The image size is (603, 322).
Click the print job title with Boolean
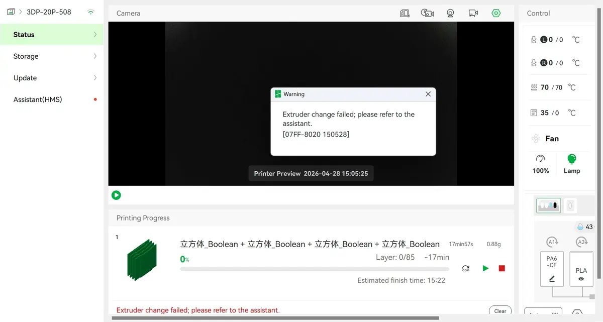click(310, 244)
